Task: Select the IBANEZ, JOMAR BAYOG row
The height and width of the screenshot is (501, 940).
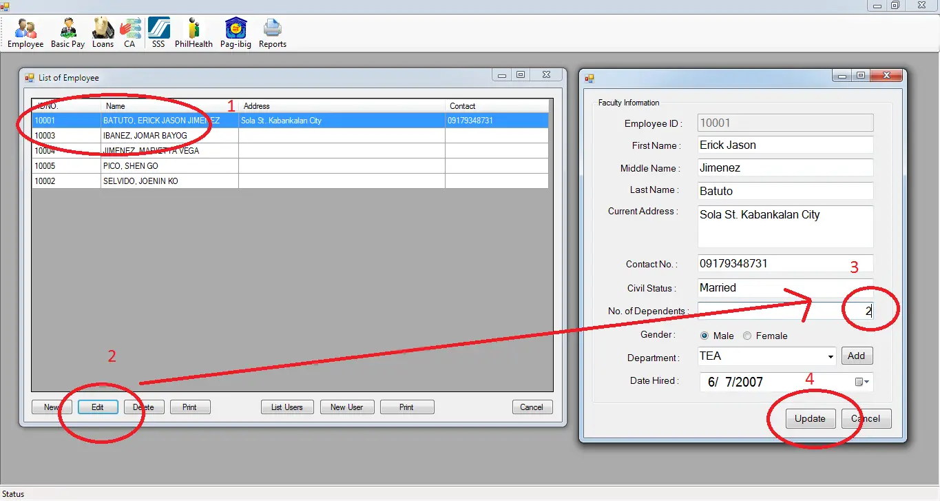Action: [290, 136]
